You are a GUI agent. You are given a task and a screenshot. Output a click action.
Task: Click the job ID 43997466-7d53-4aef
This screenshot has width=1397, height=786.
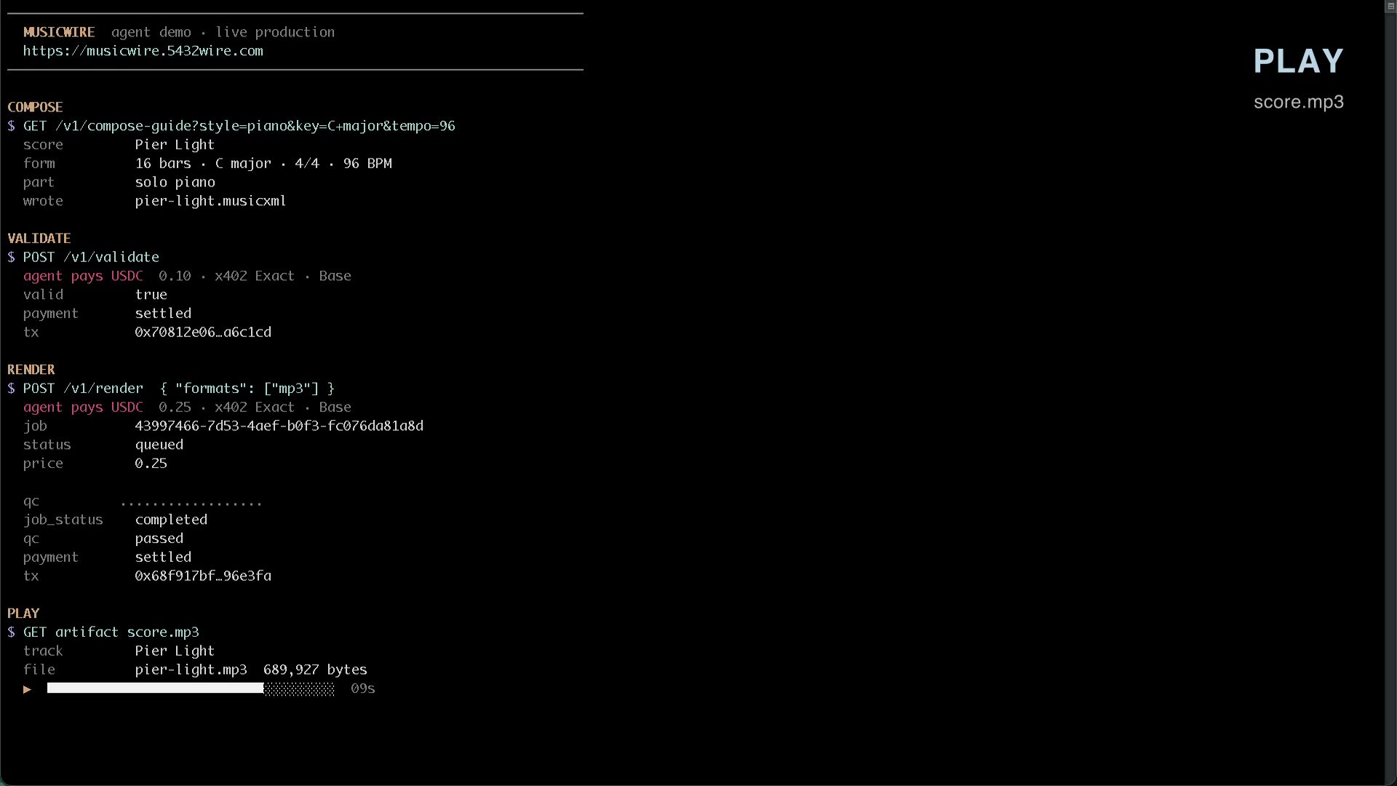279,426
